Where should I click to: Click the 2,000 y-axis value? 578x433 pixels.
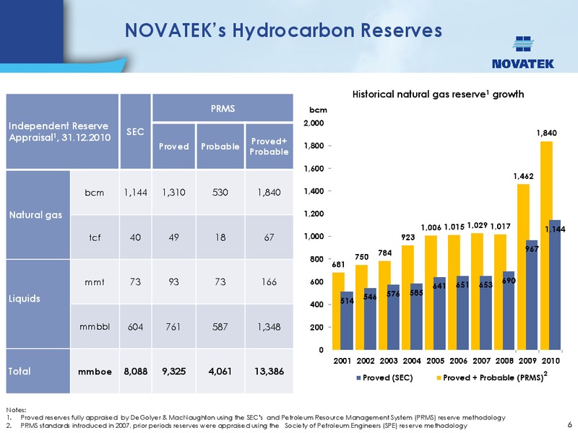[314, 123]
